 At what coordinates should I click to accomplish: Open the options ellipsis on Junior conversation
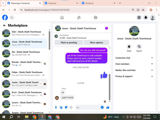tap(41, 84)
